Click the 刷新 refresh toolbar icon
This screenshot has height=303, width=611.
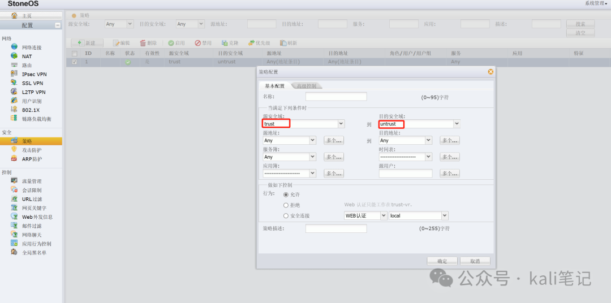tap(283, 43)
